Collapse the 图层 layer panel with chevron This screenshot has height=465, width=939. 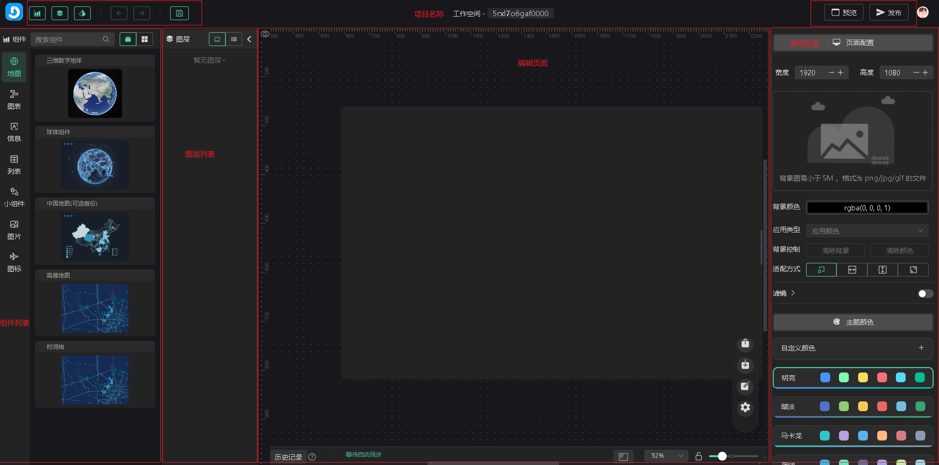pyautogui.click(x=249, y=39)
